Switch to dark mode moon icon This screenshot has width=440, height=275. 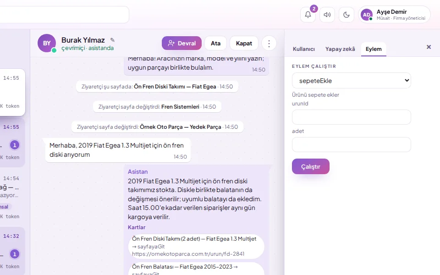click(346, 15)
